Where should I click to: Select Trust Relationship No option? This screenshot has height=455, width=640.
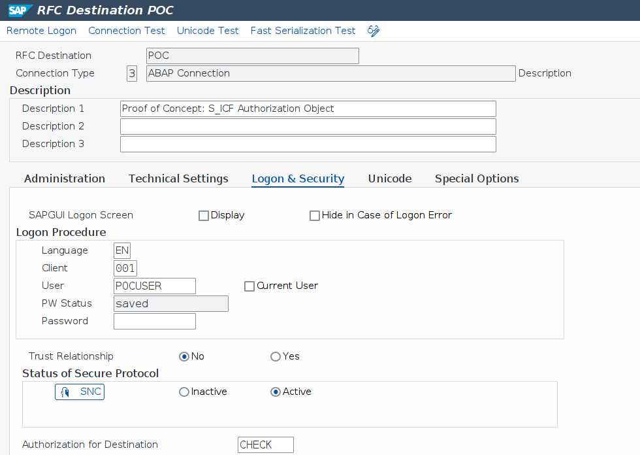tap(184, 356)
